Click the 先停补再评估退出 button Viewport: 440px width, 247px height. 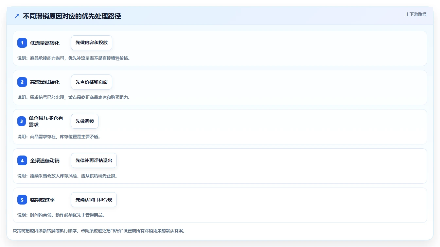pyautogui.click(x=94, y=160)
